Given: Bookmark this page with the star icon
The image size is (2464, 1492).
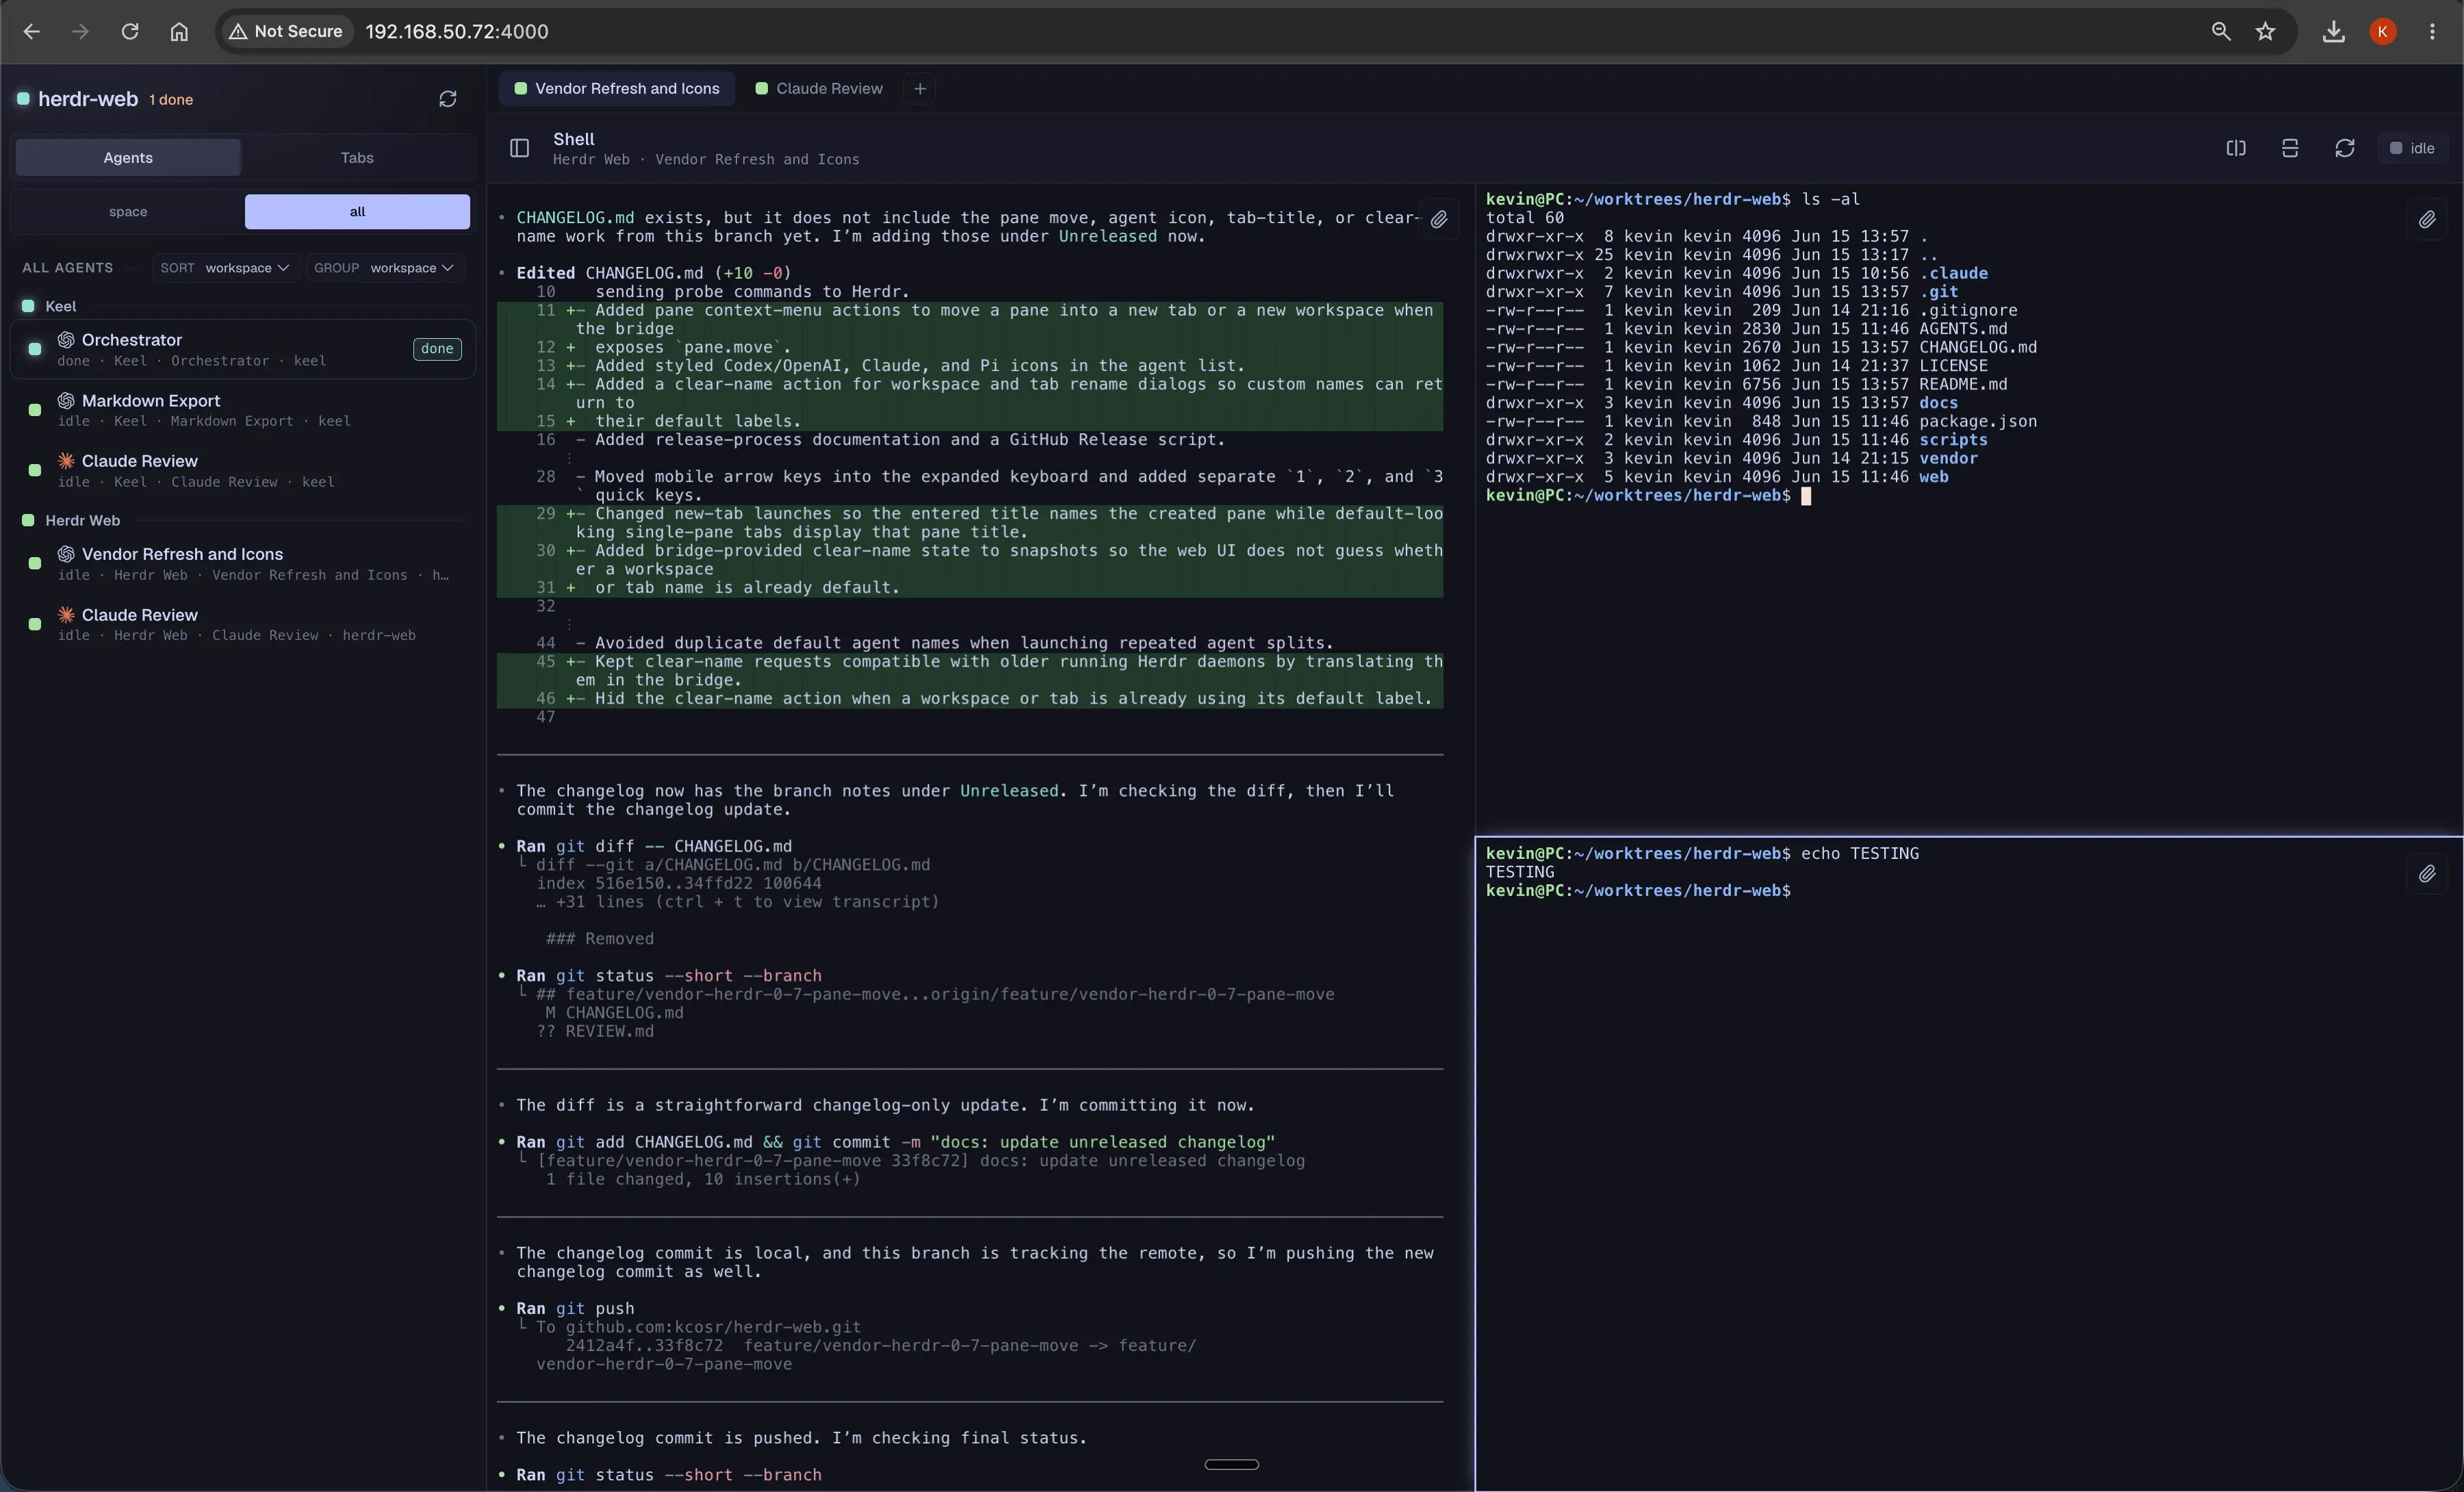Looking at the screenshot, I should [x=2266, y=31].
